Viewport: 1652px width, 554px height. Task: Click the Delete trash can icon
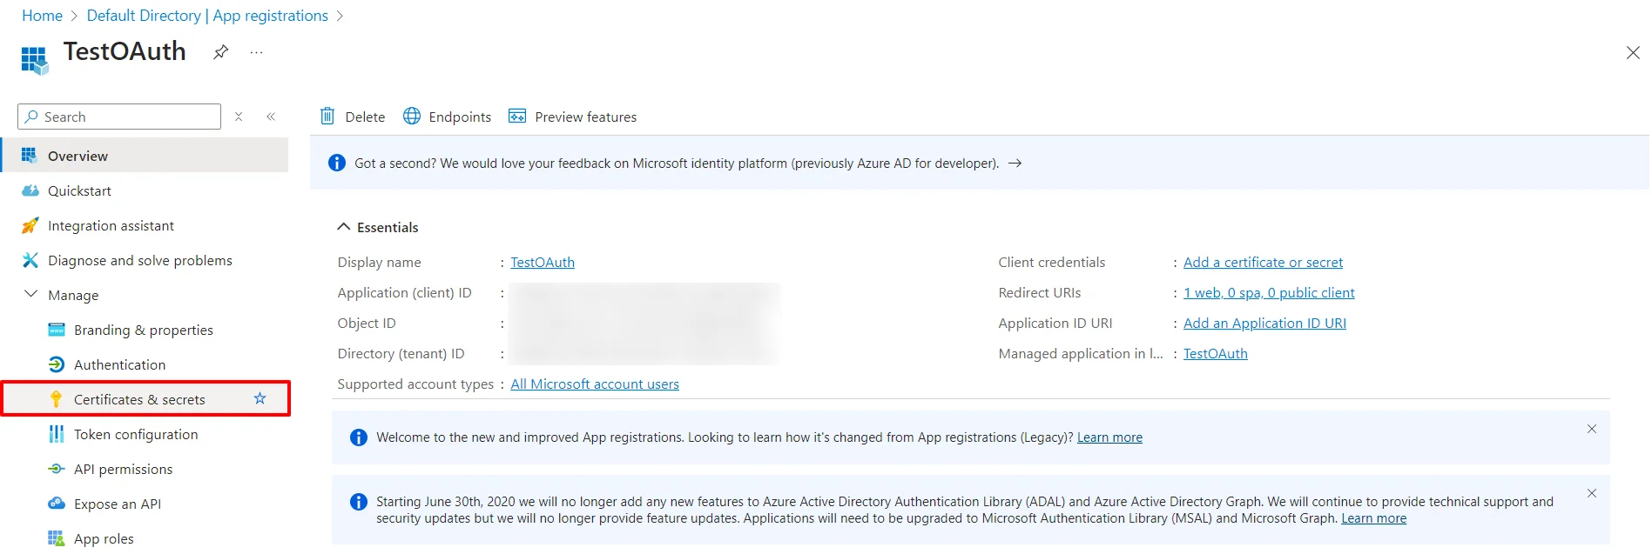327,116
